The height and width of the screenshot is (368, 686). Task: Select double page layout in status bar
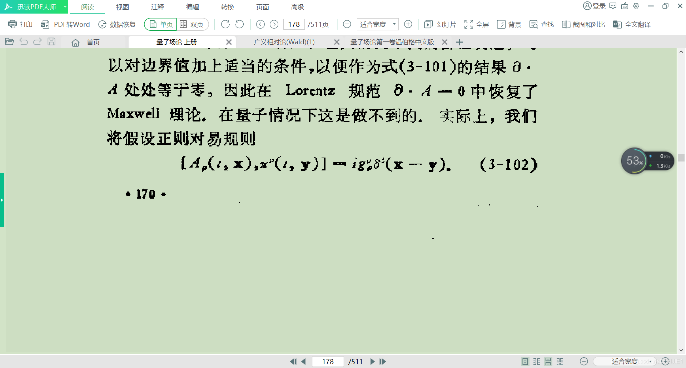point(537,362)
